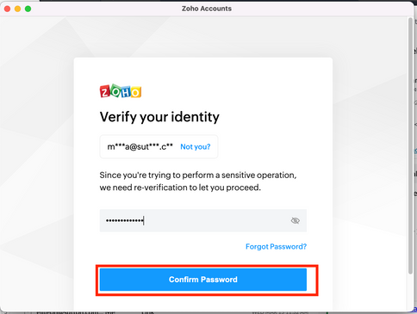Click the masked password dots
417x314 pixels.
tap(124, 220)
